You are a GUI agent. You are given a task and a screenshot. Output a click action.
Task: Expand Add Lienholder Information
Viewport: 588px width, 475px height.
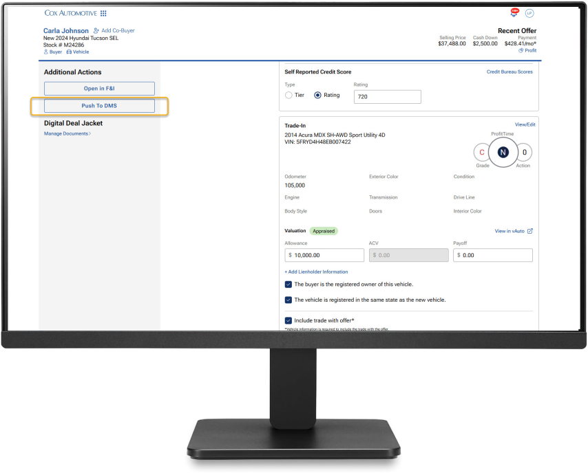click(x=316, y=272)
